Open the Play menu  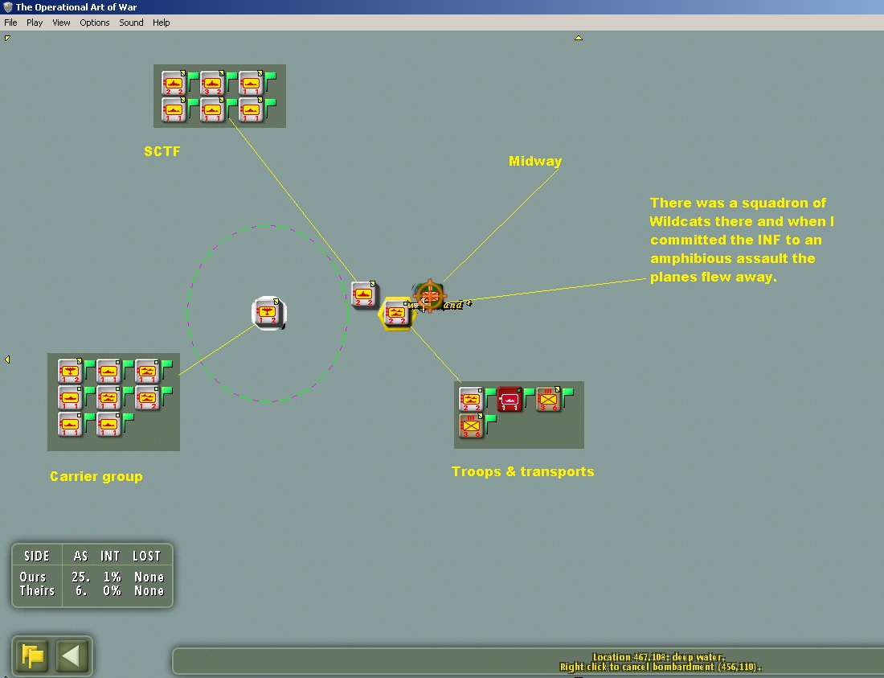[x=35, y=23]
